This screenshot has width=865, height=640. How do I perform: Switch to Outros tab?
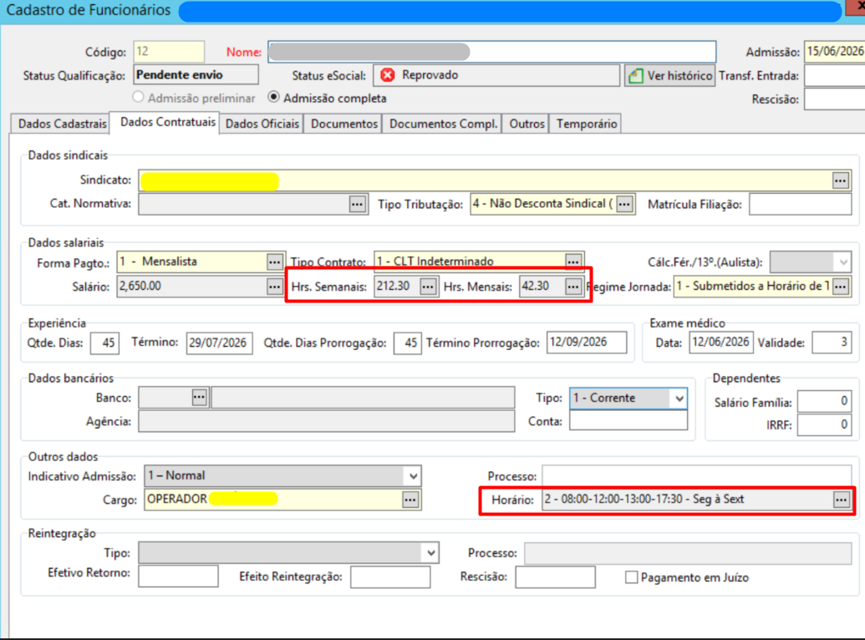(527, 124)
